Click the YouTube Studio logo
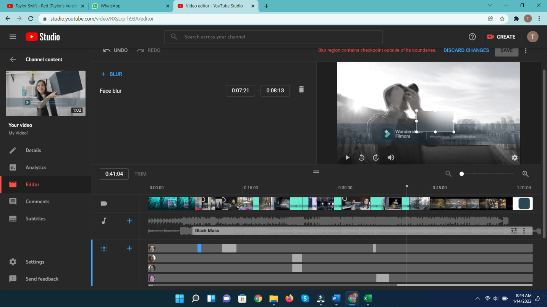 43,37
